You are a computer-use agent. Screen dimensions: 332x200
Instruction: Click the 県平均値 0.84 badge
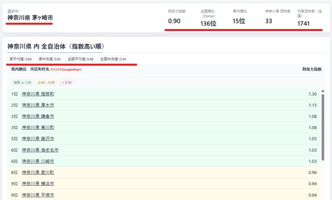tap(21, 59)
